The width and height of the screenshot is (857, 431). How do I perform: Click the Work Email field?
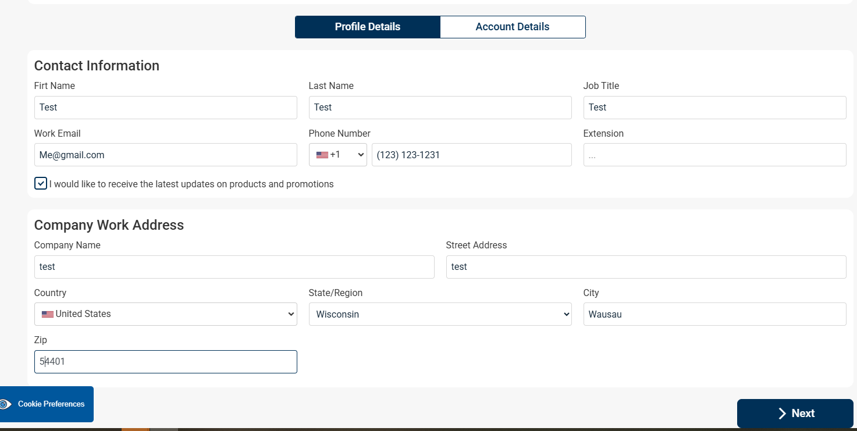pos(166,155)
